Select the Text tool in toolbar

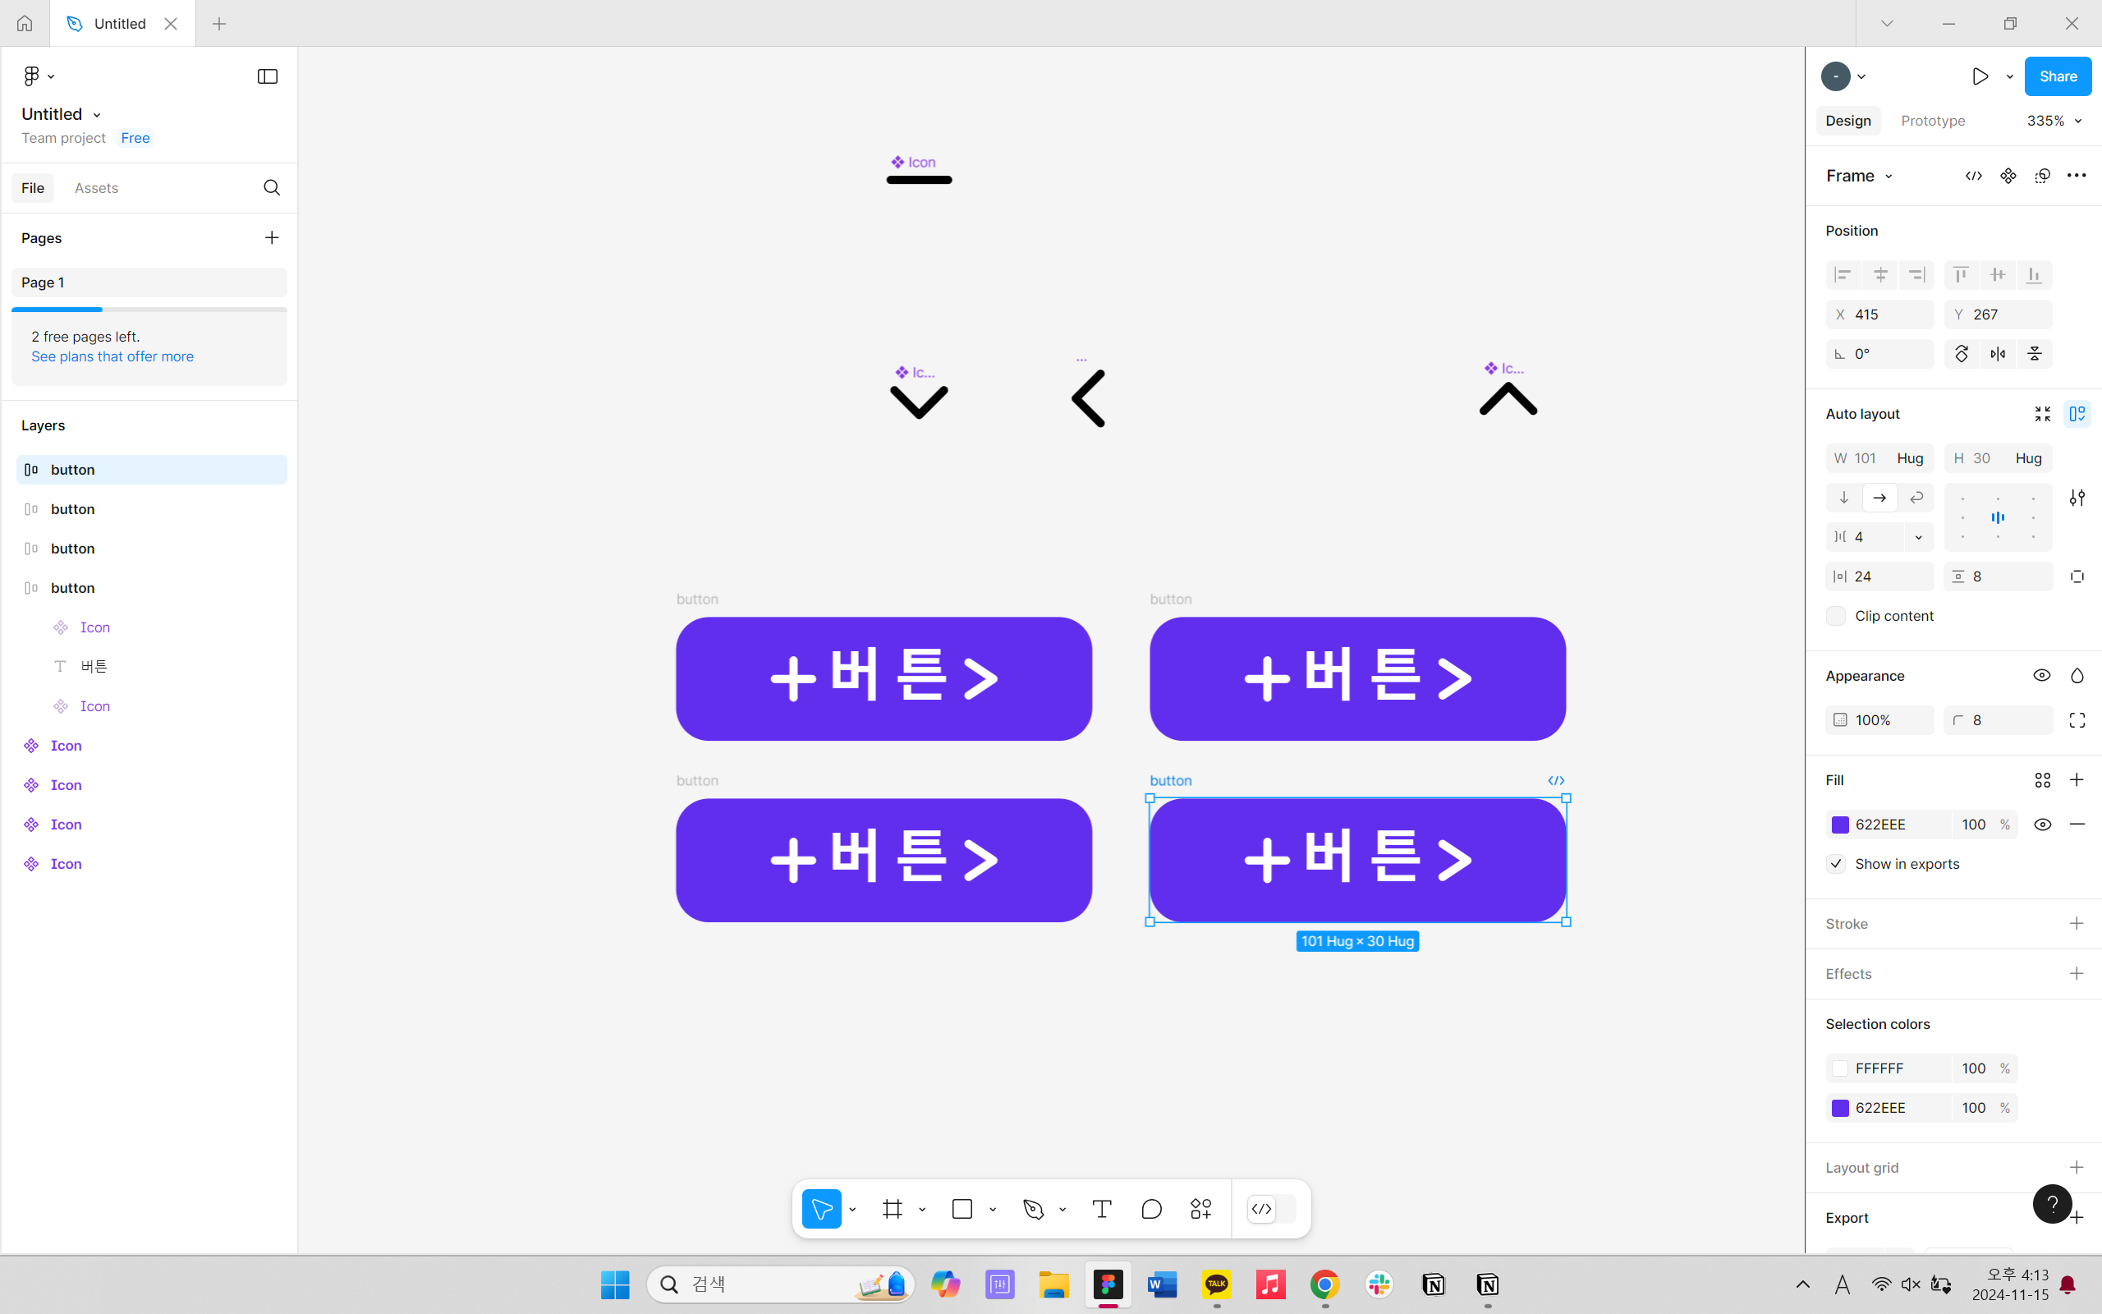(x=1101, y=1209)
